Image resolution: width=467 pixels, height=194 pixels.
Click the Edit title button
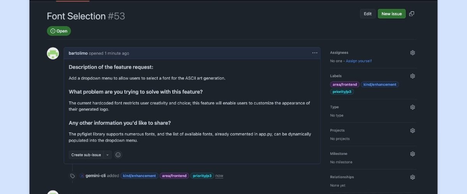coord(368,14)
